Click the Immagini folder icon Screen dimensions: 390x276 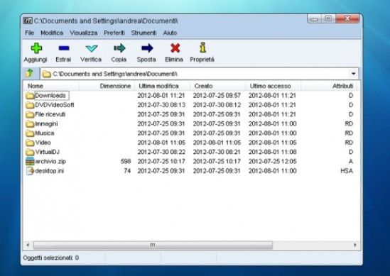tap(30, 123)
